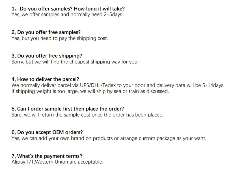Click the word 'Sure' in the fifth answer
The height and width of the screenshot is (176, 248).
pyautogui.click(x=16, y=115)
